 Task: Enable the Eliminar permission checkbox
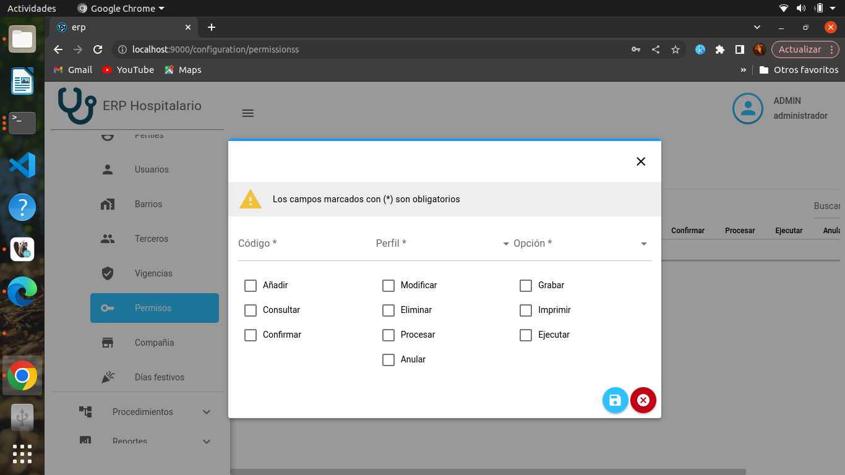coord(388,310)
